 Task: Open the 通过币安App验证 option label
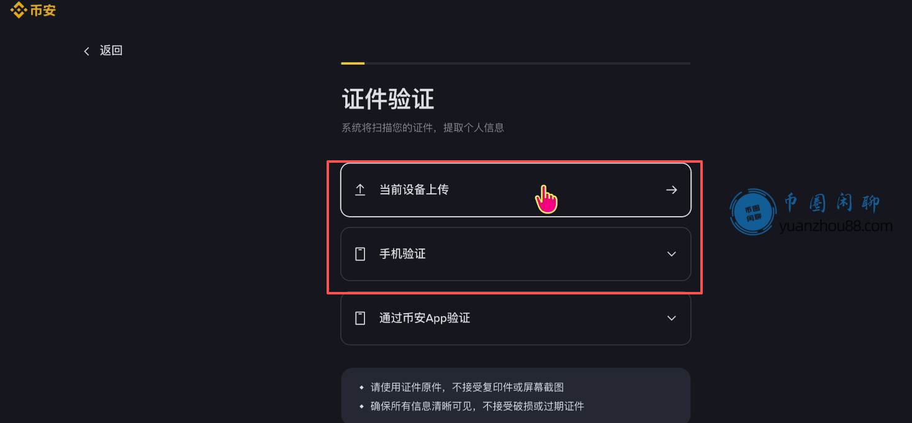(425, 318)
